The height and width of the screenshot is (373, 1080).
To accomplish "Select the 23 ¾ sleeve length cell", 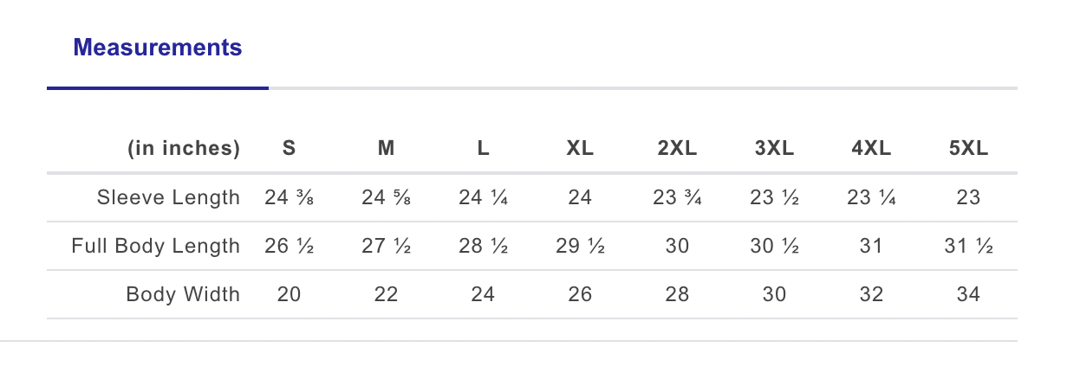I will click(677, 198).
